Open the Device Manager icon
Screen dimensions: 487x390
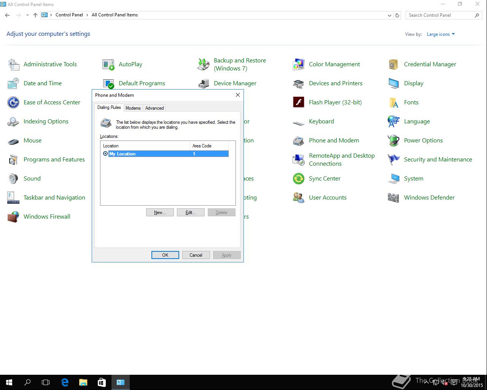click(204, 83)
